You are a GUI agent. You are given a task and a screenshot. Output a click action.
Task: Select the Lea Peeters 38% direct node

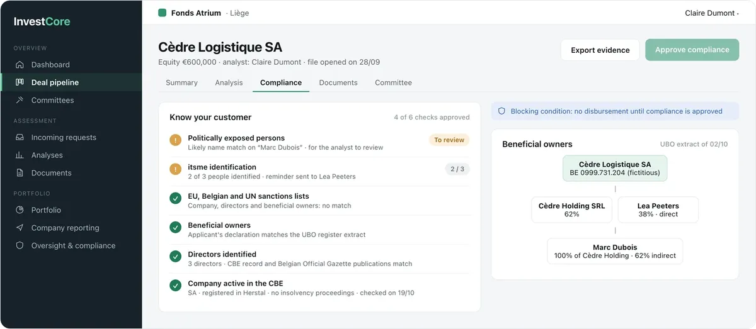658,209
